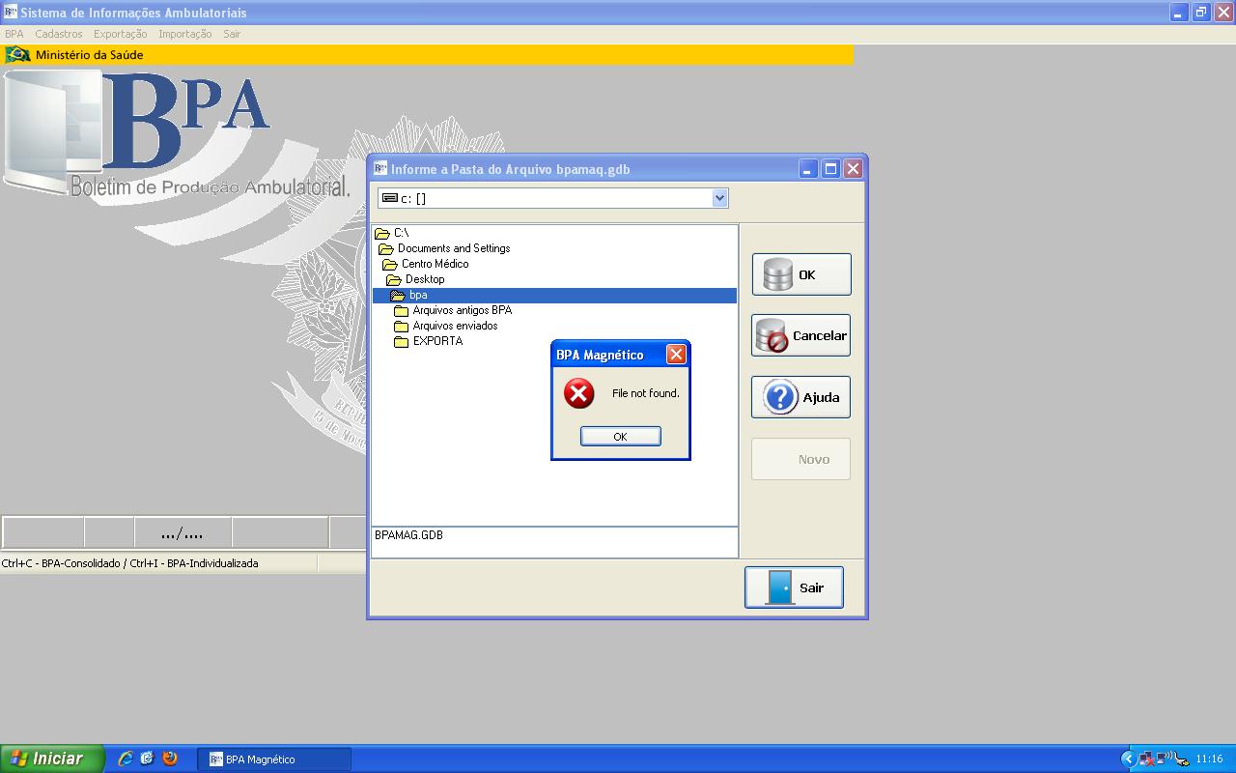The width and height of the screenshot is (1236, 773).
Task: Click the Sair door button
Action: coord(794,587)
